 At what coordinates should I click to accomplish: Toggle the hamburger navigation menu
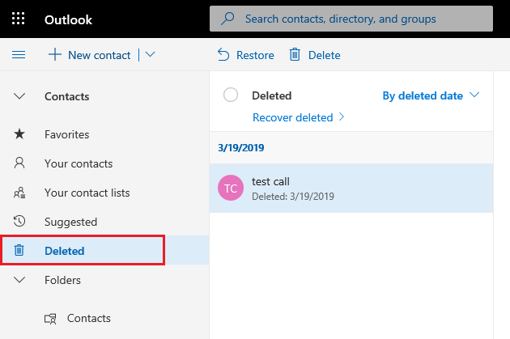click(19, 55)
